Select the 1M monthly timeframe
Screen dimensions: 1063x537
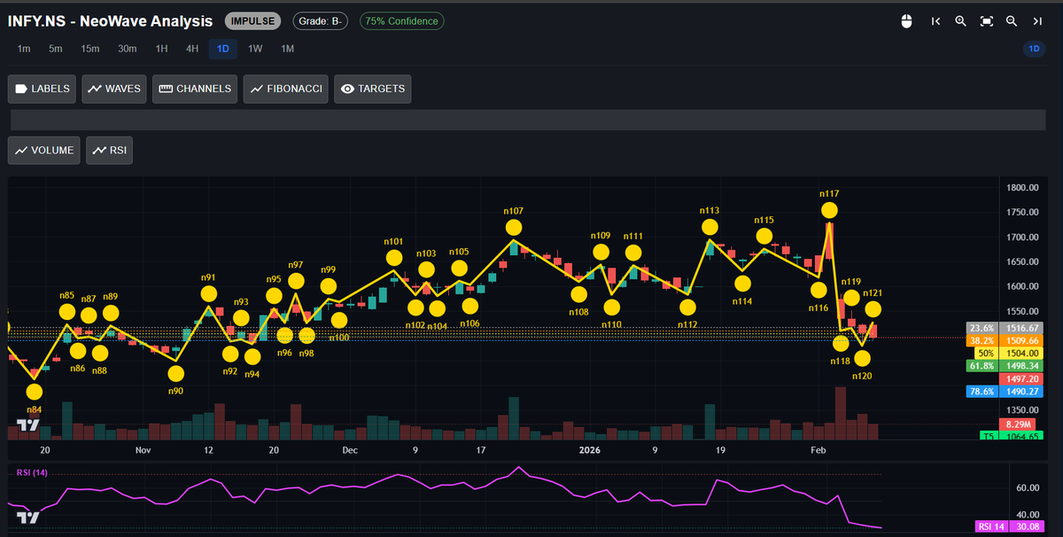click(287, 49)
